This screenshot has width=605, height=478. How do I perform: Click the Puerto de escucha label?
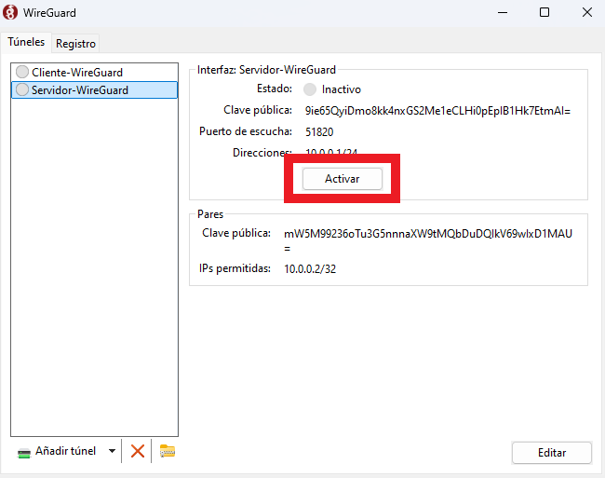(x=246, y=131)
